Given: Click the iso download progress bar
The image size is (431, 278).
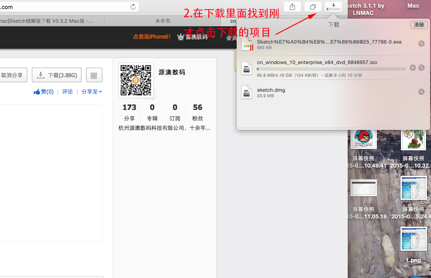Looking at the screenshot, I should tap(331, 69).
